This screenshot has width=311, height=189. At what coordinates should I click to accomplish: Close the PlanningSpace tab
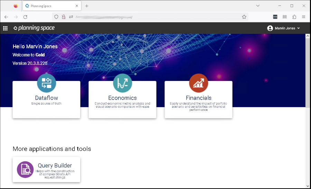[76, 6]
